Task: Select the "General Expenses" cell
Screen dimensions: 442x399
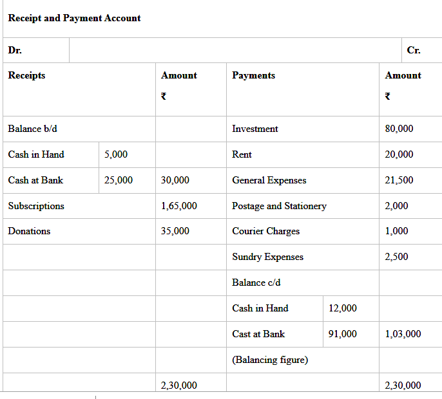Action: coord(269,180)
